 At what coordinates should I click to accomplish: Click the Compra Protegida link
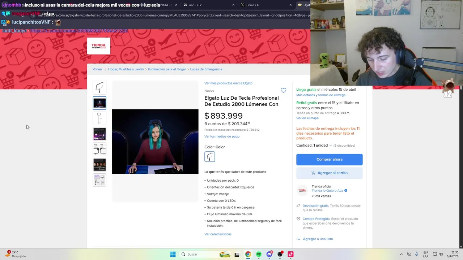tap(316, 219)
